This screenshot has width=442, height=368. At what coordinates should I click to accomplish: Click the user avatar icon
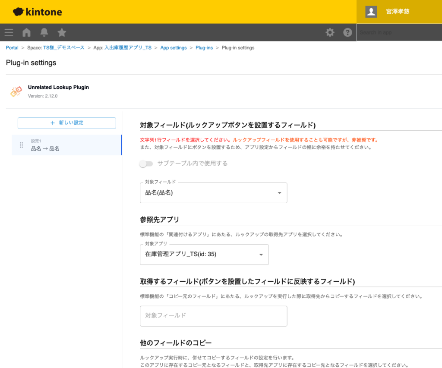pyautogui.click(x=370, y=12)
